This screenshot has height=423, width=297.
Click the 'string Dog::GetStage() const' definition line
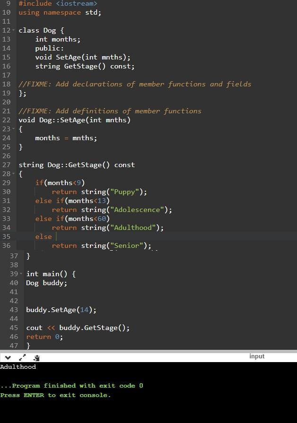coord(77,165)
